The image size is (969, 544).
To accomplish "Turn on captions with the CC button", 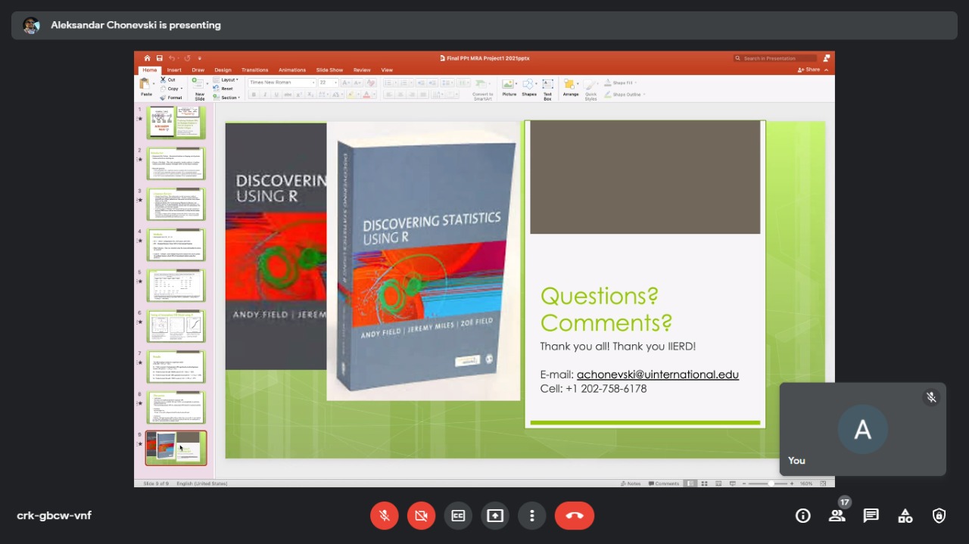I will [458, 515].
